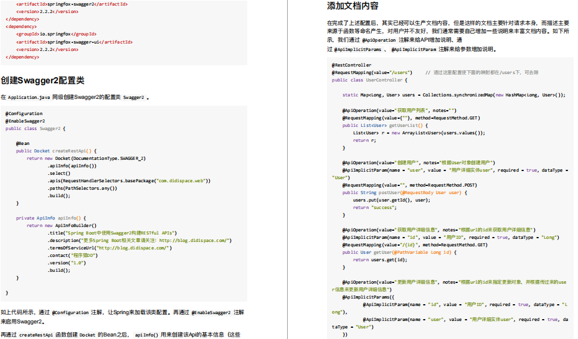The width and height of the screenshot is (578, 339).
Task: Click the ".select()" line
Action: click(59, 174)
